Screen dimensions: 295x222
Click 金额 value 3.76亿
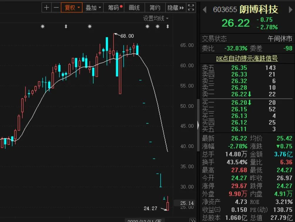coord(283,154)
